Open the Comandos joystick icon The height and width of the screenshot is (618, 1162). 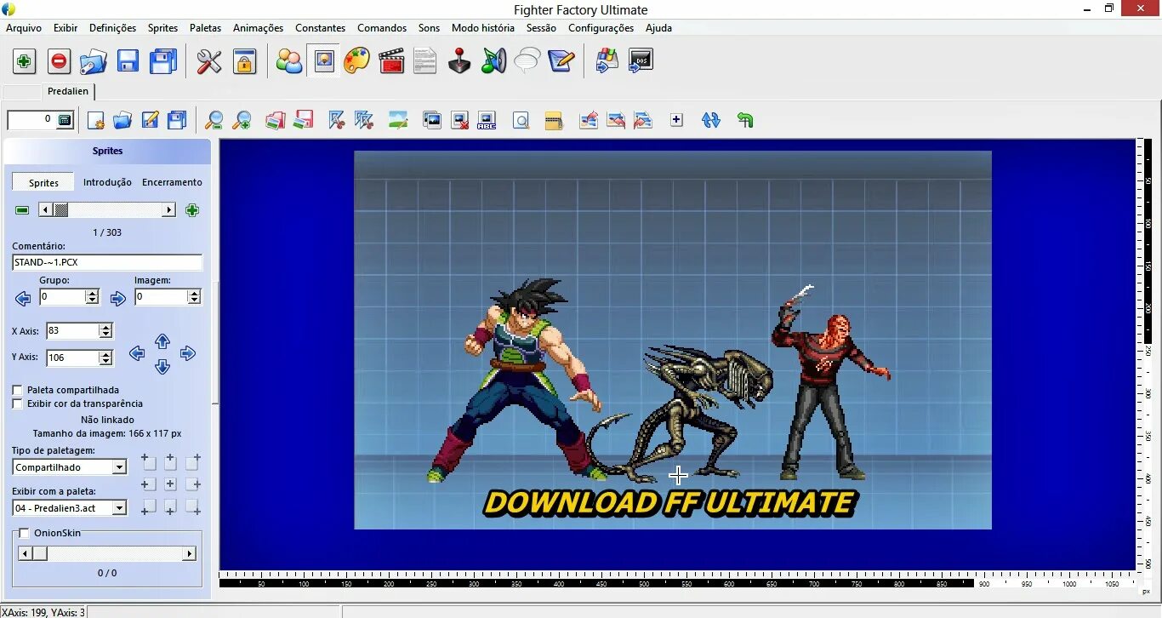459,60
